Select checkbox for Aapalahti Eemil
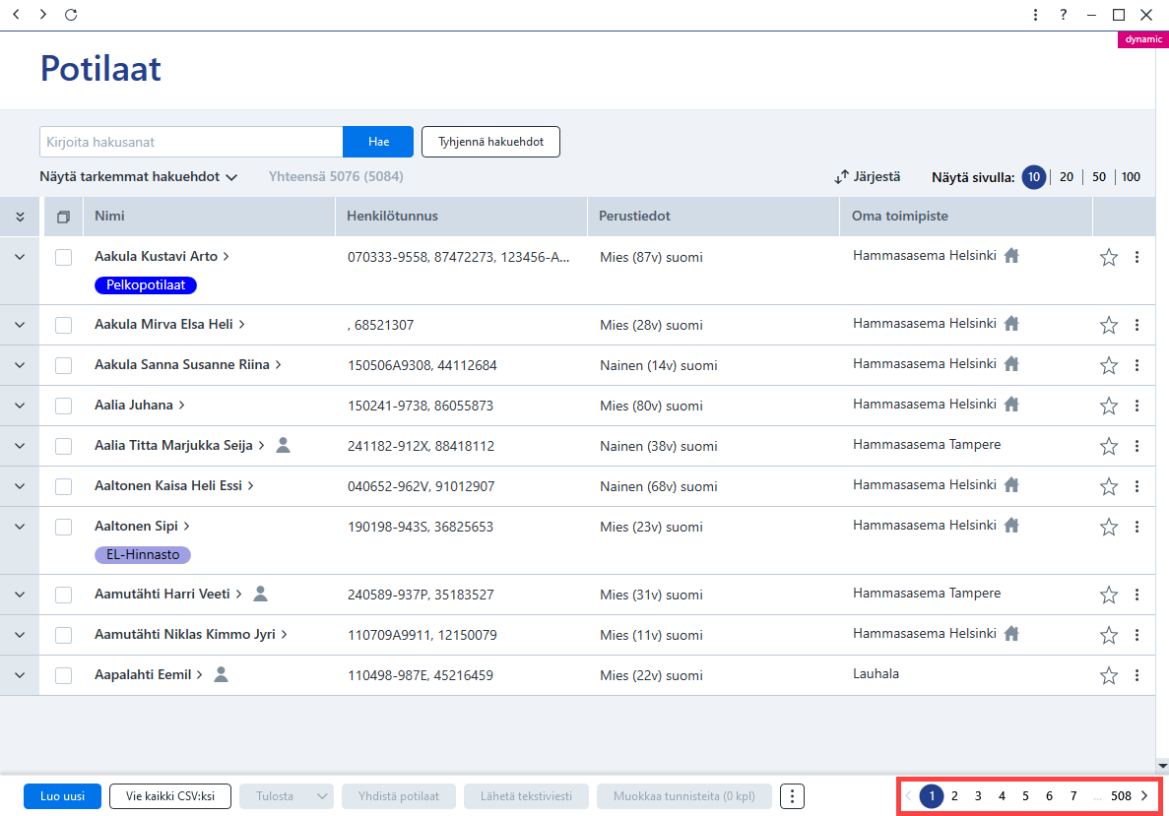 pos(63,675)
